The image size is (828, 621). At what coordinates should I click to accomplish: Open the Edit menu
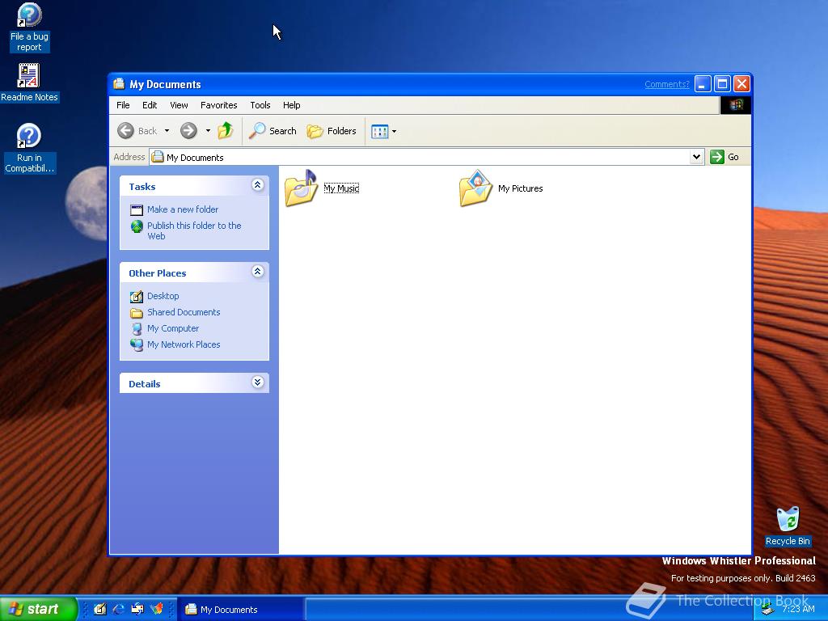[x=150, y=105]
